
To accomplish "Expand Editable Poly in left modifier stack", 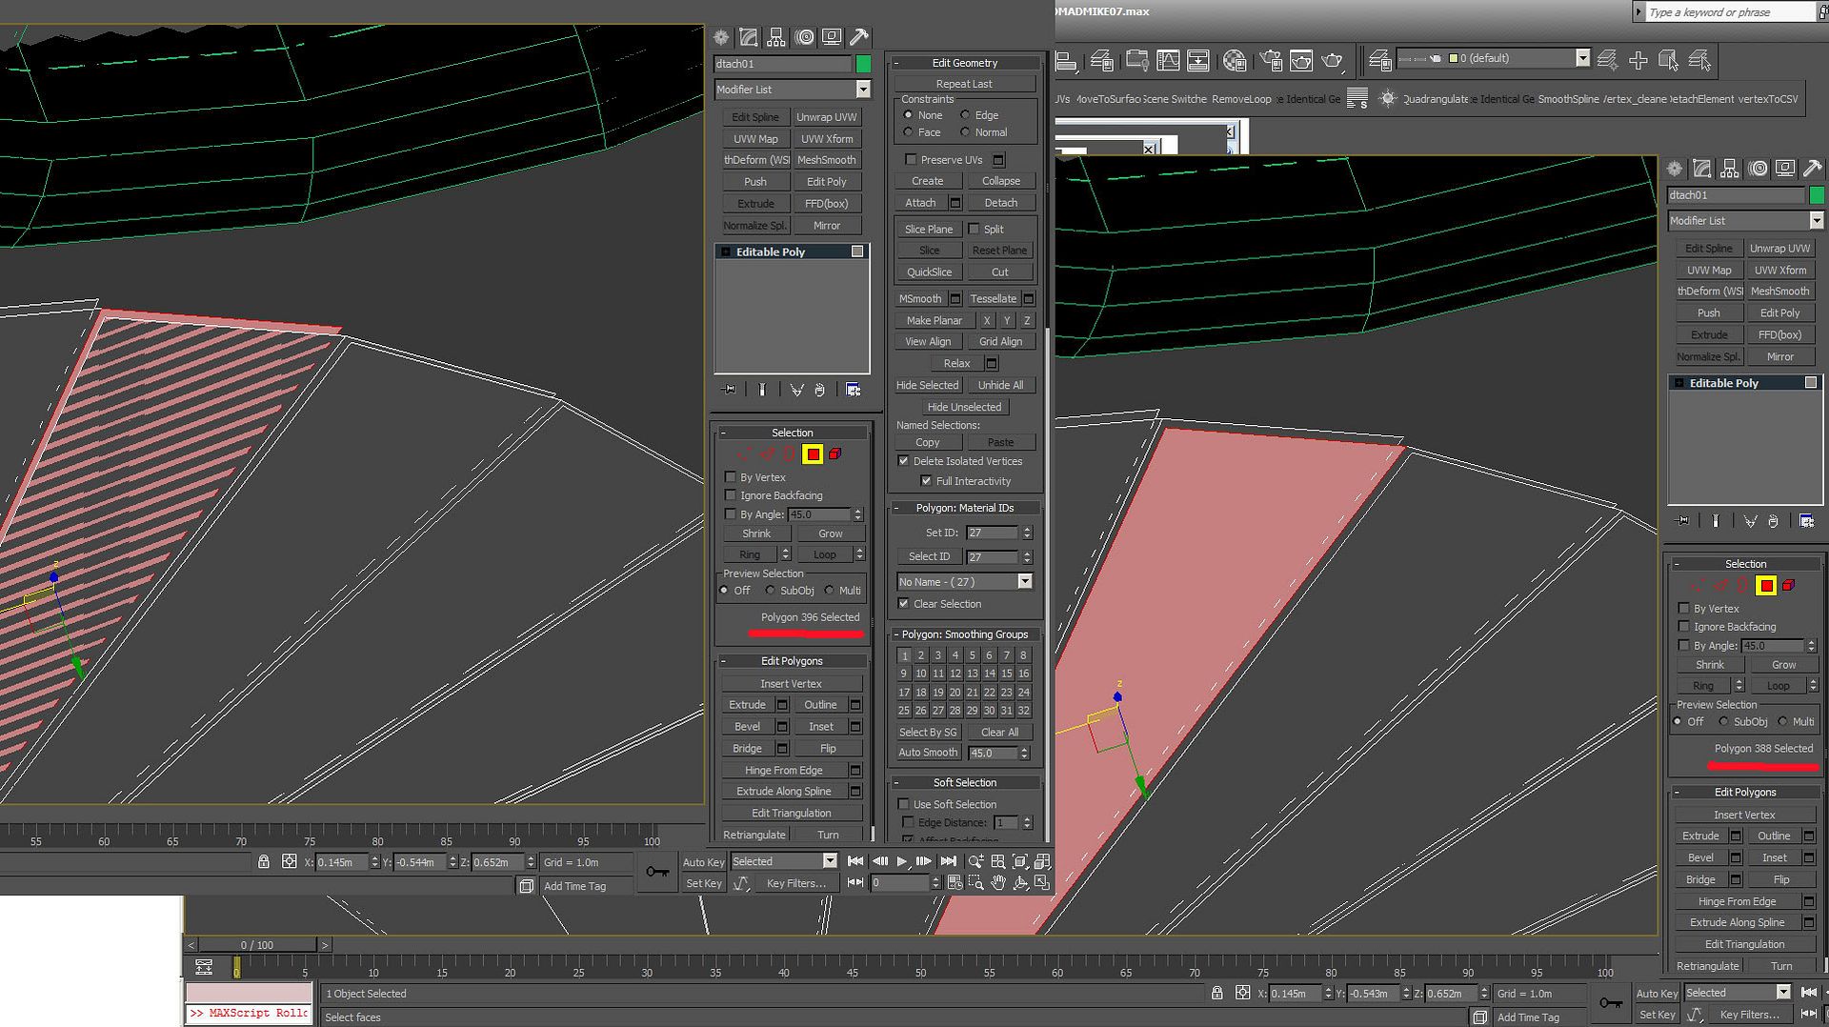I will [726, 252].
